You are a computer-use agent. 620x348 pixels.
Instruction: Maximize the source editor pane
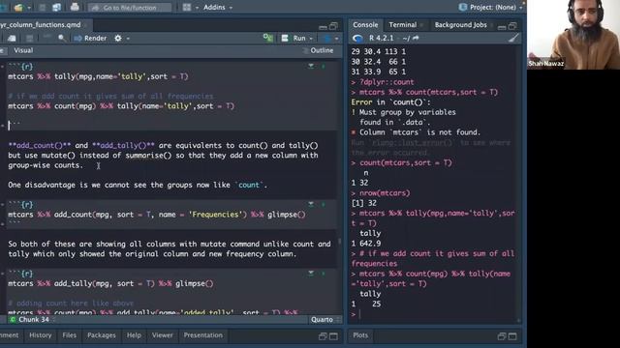[333, 26]
